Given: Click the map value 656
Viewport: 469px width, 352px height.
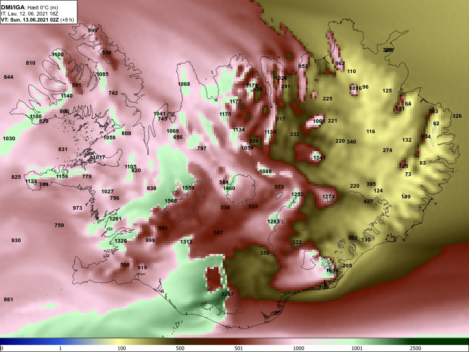Looking at the screenshot, I should (x=178, y=137).
